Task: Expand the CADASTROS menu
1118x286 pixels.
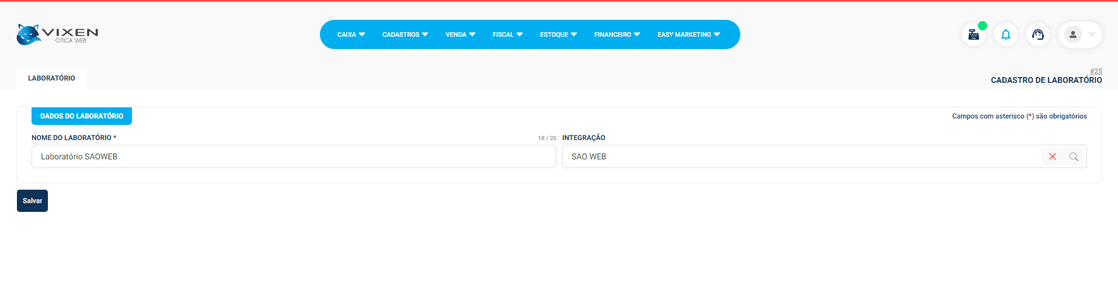Action: click(405, 34)
